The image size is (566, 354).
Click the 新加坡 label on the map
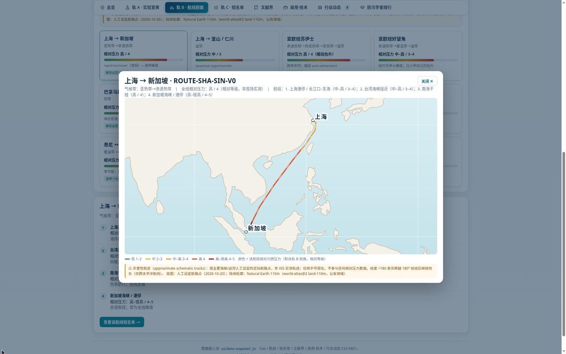point(257,228)
